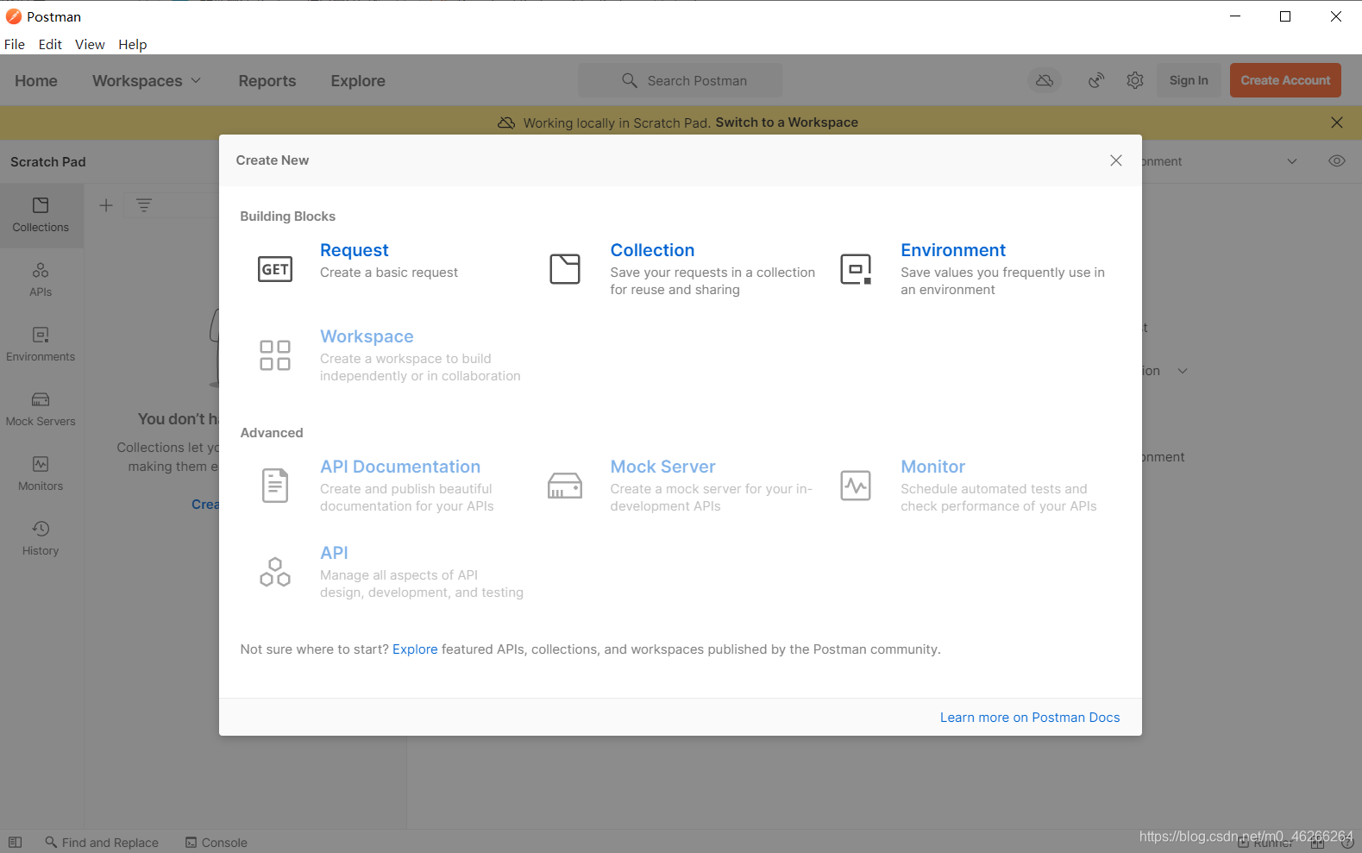Click the Monitor pulse icon in dialog
Image resolution: width=1362 pixels, height=853 pixels.
click(x=856, y=486)
